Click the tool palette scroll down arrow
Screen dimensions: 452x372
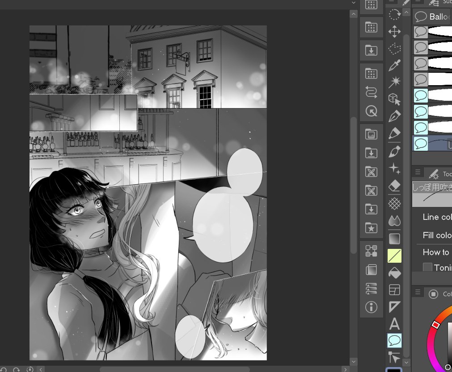[406, 363]
